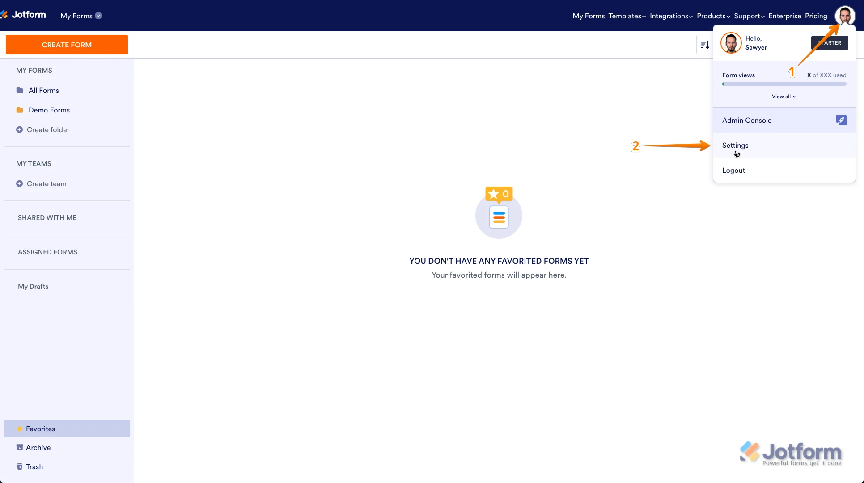Image resolution: width=864 pixels, height=483 pixels.
Task: Click the Form views usage progress bar
Action: (x=784, y=84)
